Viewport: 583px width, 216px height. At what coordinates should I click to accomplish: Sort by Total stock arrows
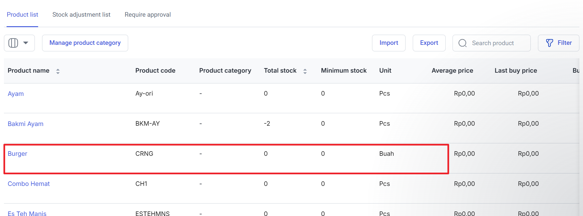coord(305,71)
